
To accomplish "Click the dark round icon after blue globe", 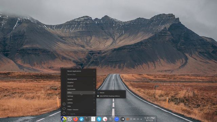I will coord(87,119).
